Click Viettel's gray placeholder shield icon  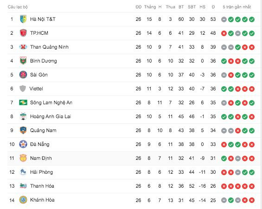[23, 89]
